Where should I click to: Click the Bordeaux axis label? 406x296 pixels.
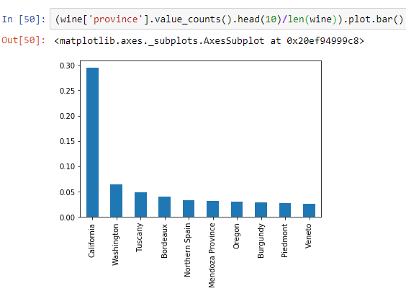164,241
